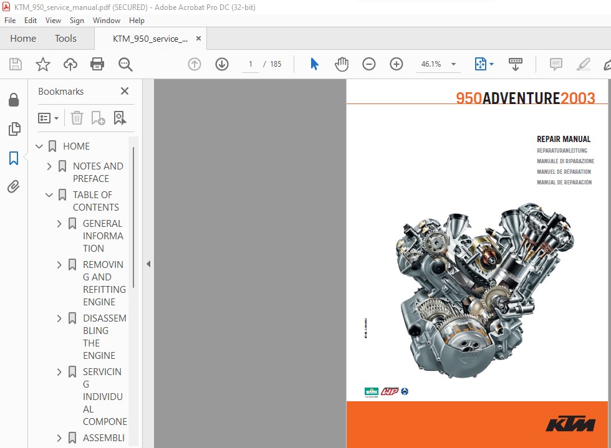The height and width of the screenshot is (448, 611).
Task: Open the Find text search tool
Action: (x=125, y=64)
